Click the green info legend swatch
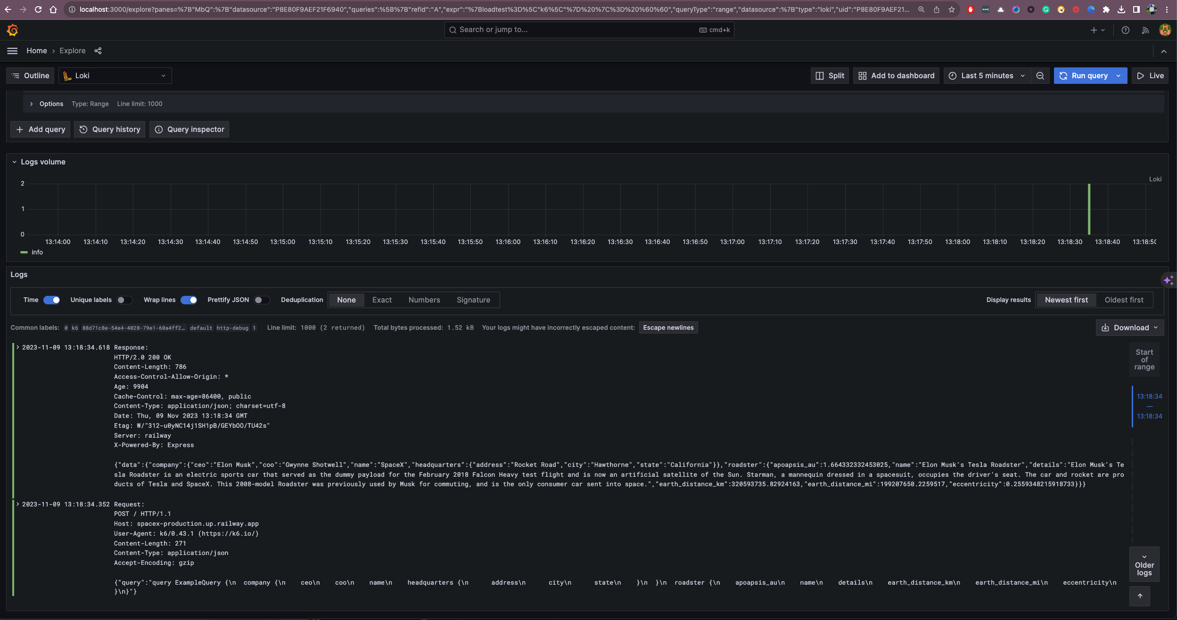This screenshot has height=620, width=1177. 24,253
